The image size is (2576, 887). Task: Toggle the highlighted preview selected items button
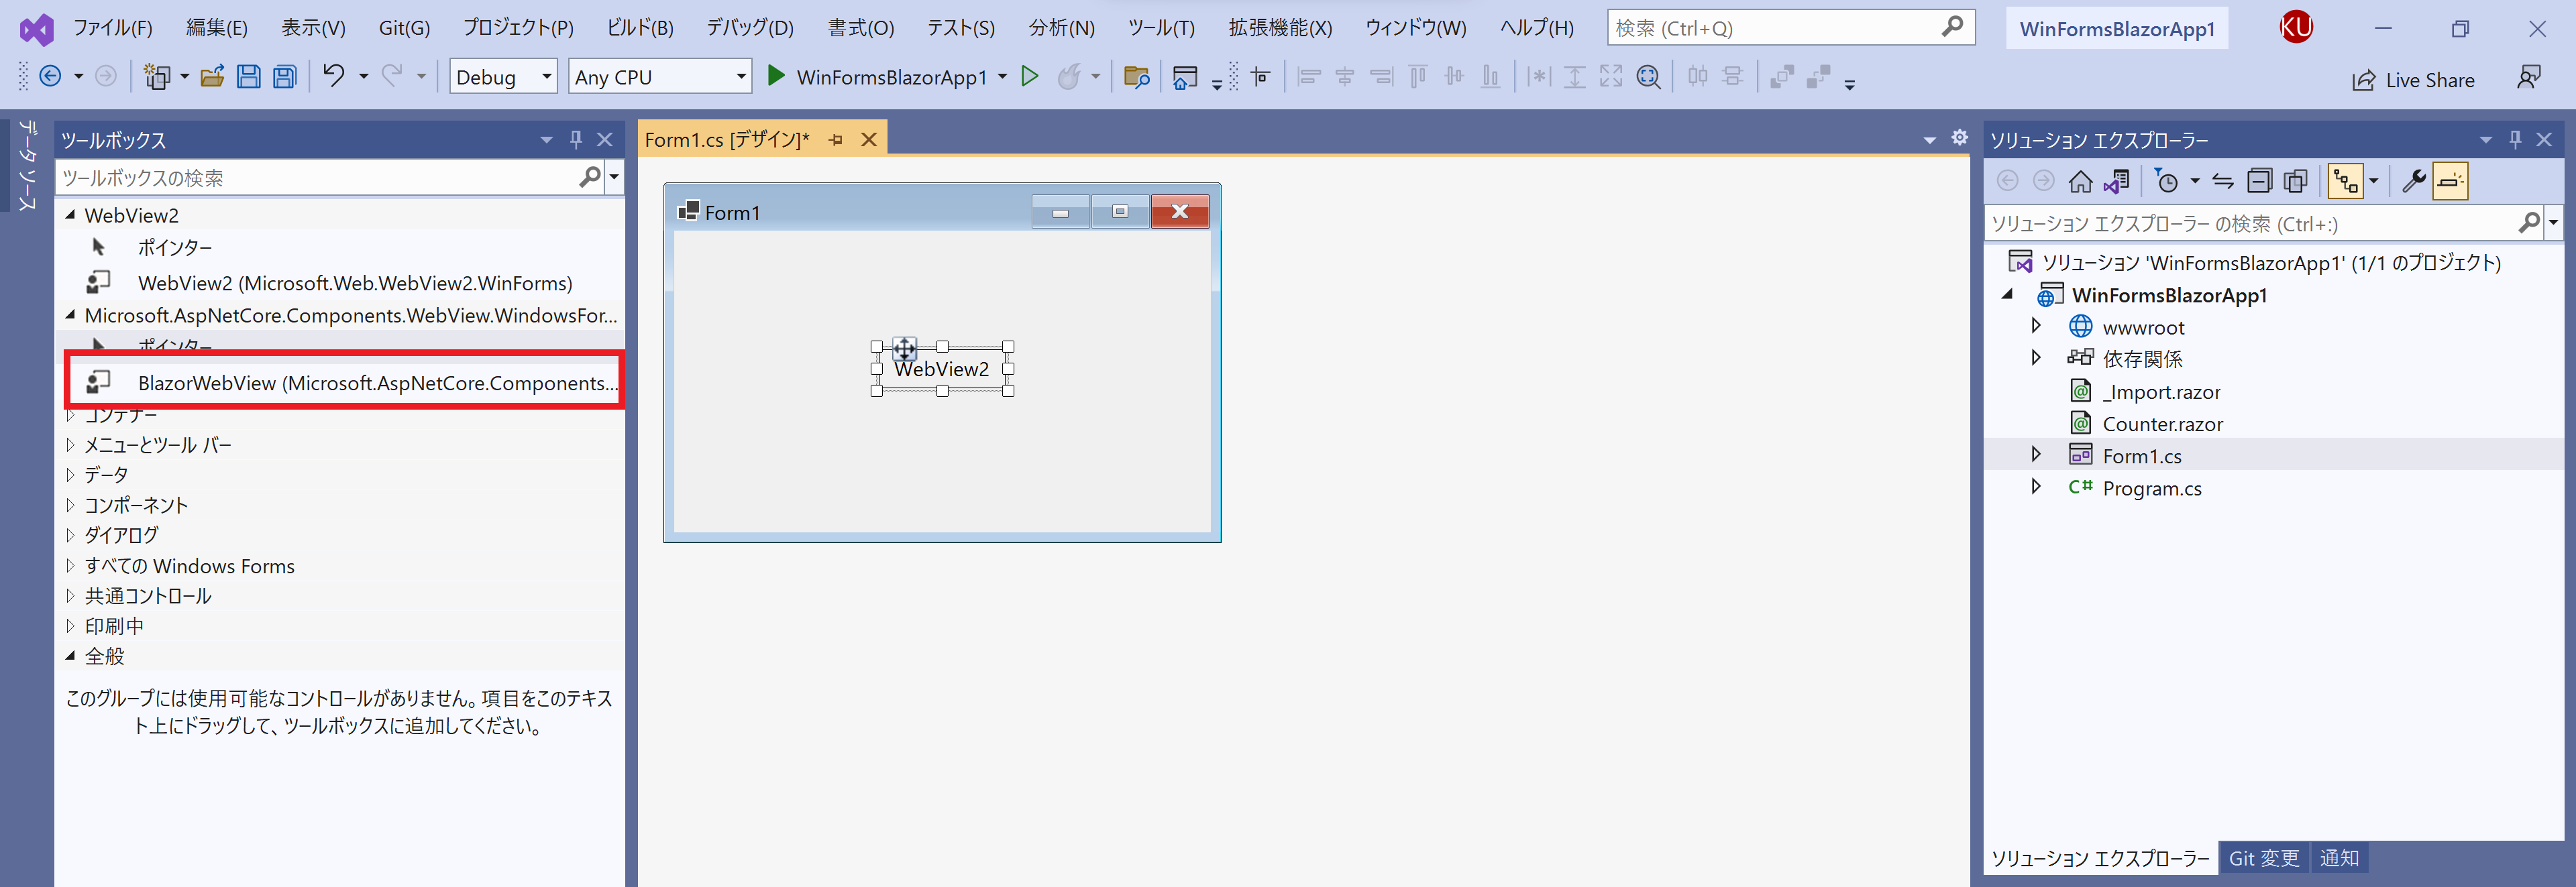(x=2450, y=181)
